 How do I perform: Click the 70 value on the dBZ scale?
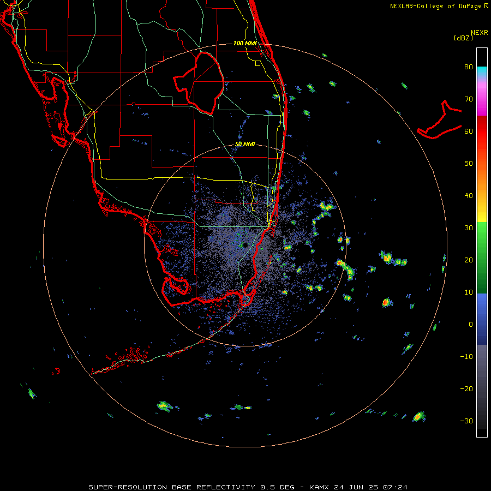(x=469, y=99)
